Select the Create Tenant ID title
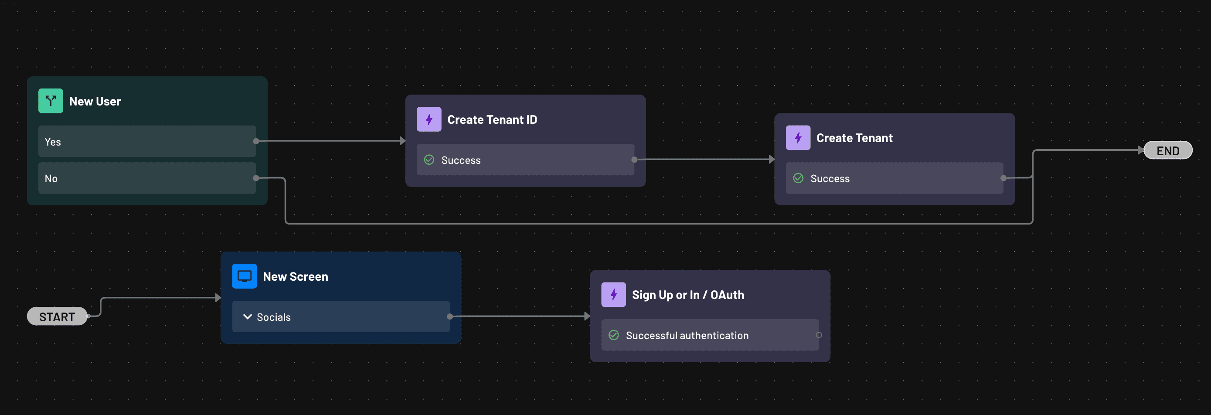1211x415 pixels. coord(492,119)
